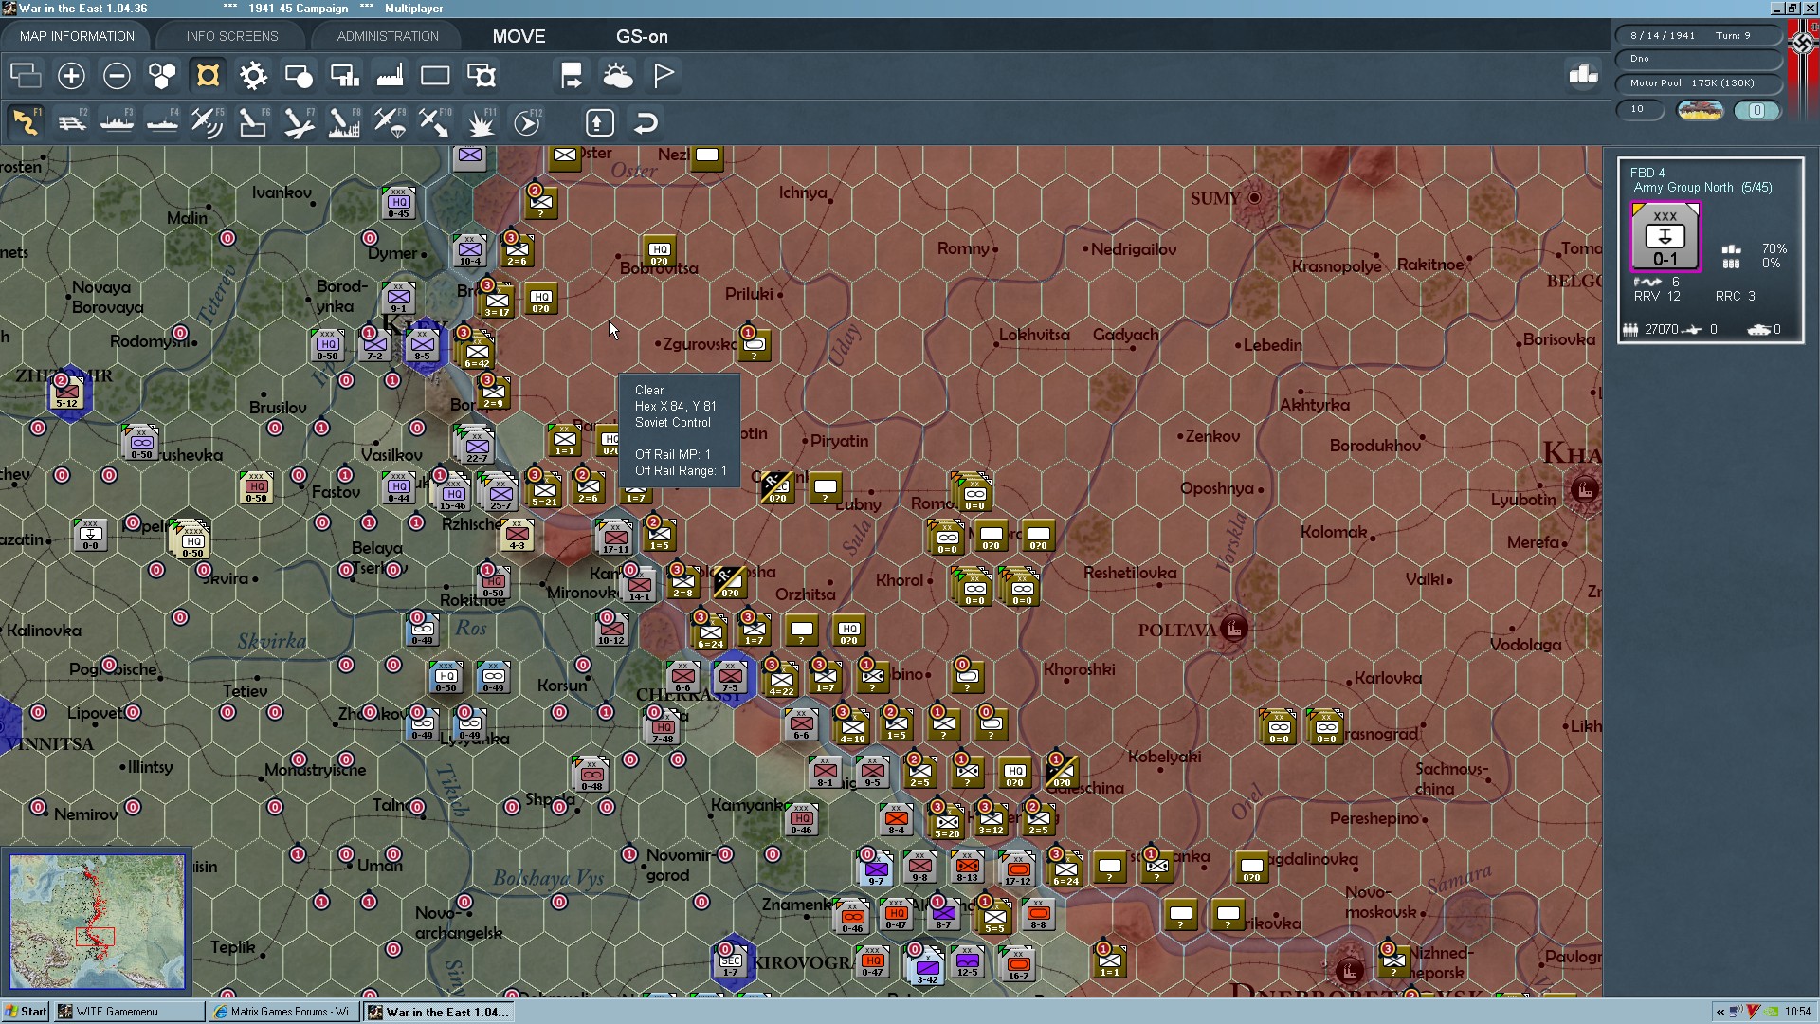The image size is (1820, 1024).
Task: Select German 5-12 unit at Zhitomir
Action: click(x=67, y=392)
